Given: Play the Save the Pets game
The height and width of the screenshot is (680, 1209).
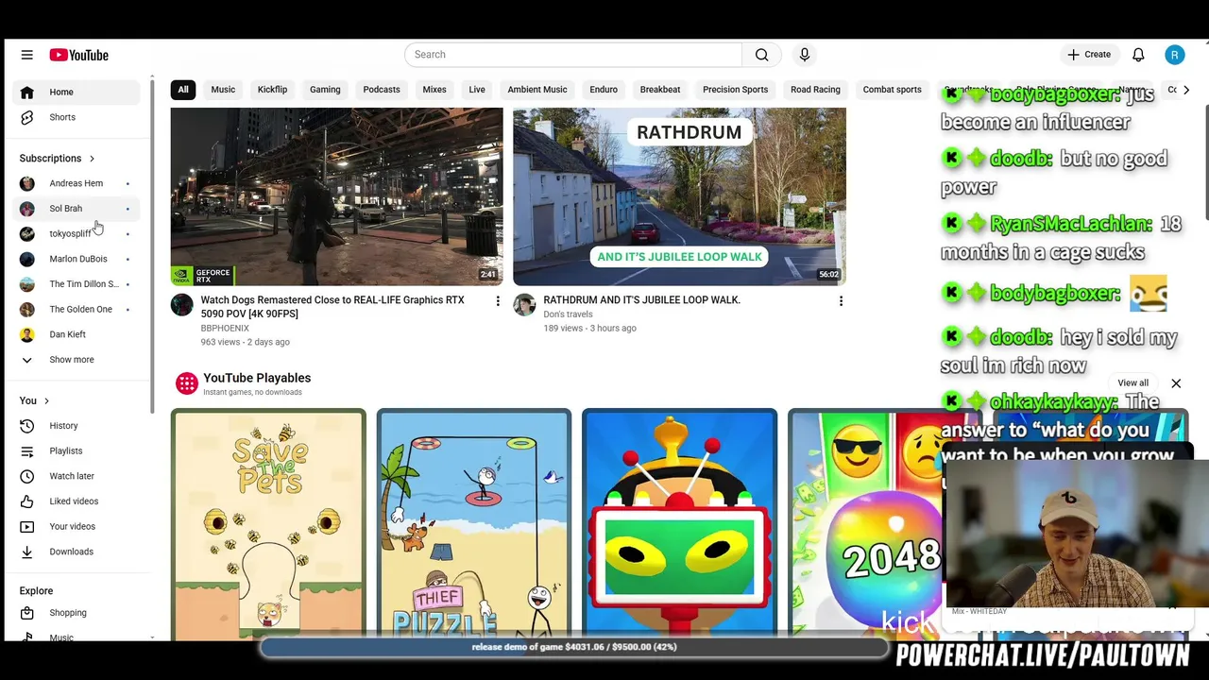Looking at the screenshot, I should pyautogui.click(x=268, y=524).
